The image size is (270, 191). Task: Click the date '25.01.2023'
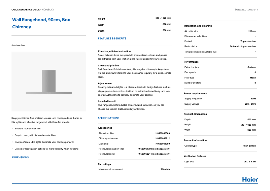tap(247, 10)
